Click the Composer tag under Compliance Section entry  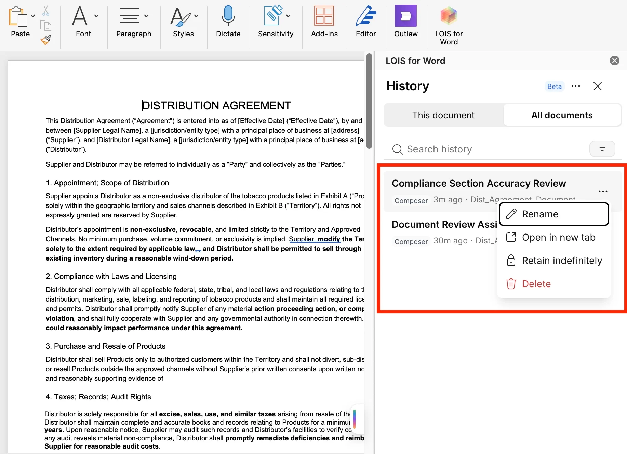tap(411, 200)
